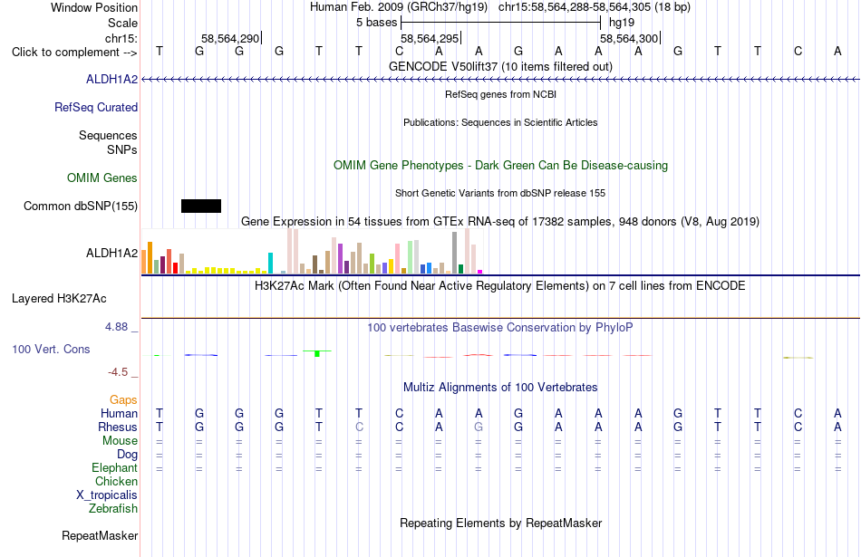Click the Elephant species label
The image size is (861, 557).
point(114,467)
